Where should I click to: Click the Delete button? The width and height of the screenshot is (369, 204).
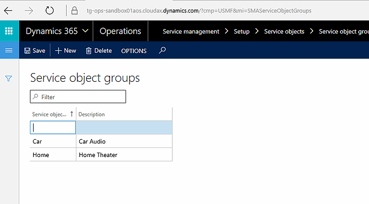click(99, 50)
